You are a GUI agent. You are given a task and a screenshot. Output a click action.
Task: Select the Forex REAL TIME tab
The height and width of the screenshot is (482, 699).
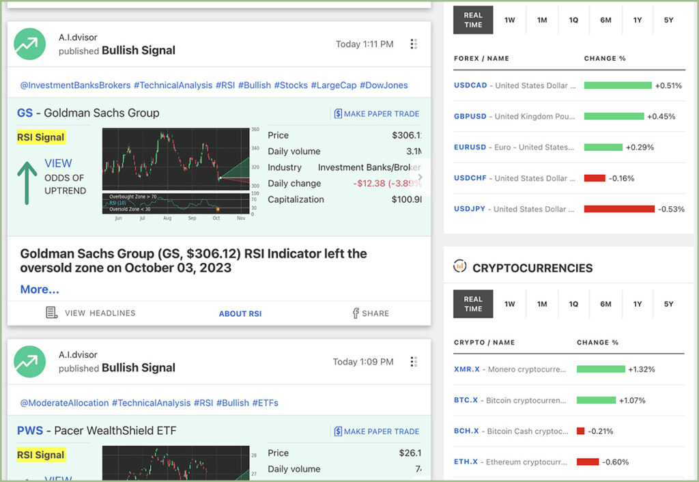(x=473, y=20)
